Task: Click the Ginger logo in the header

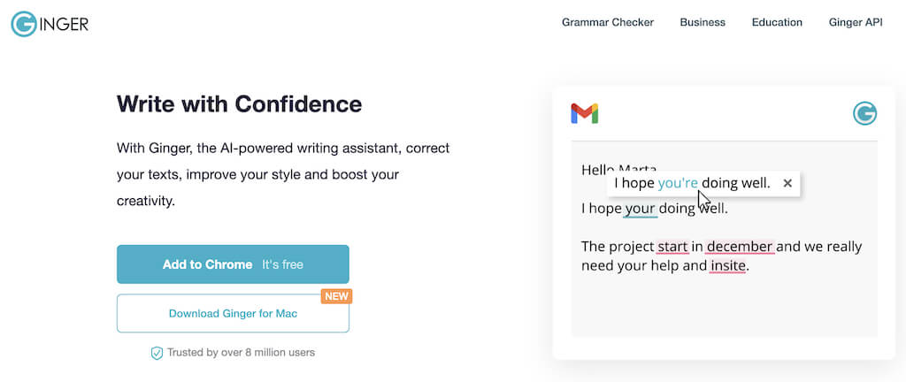Action: pyautogui.click(x=50, y=24)
